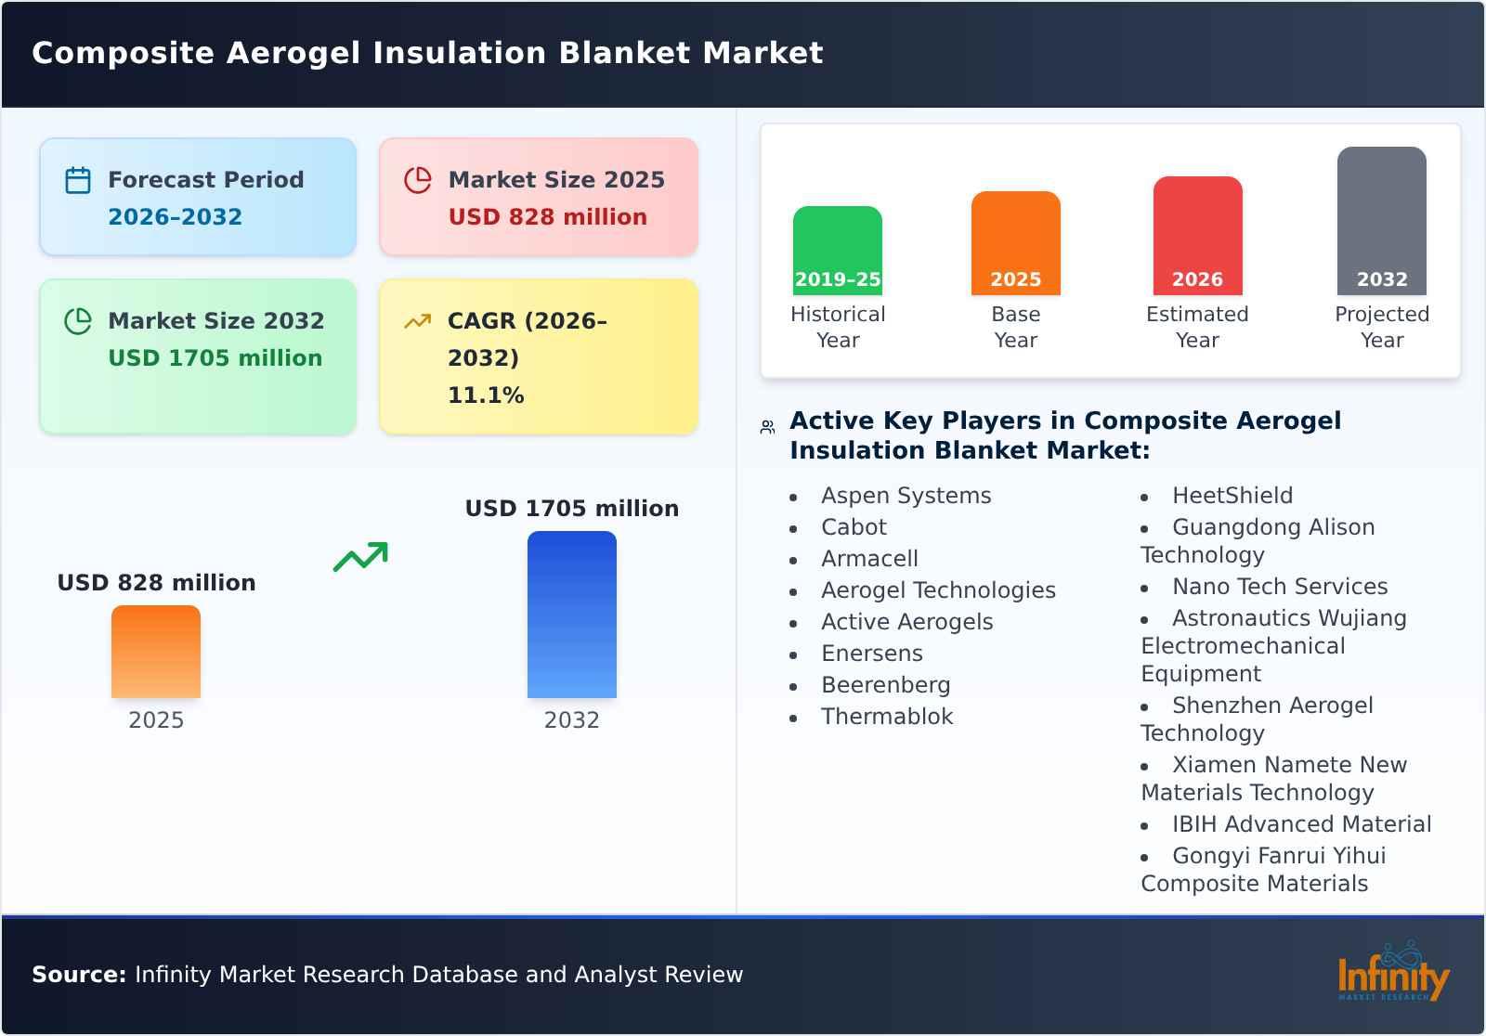
Task: Select the pie chart icon beside Market Size 2025
Action: [418, 179]
